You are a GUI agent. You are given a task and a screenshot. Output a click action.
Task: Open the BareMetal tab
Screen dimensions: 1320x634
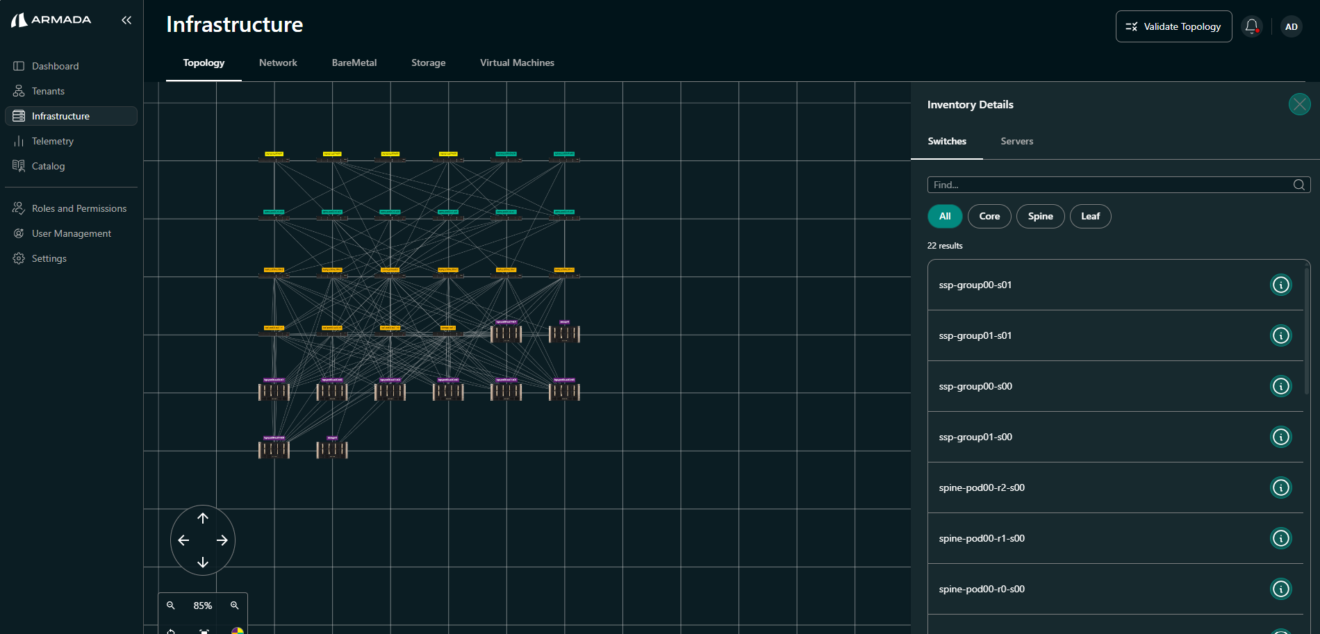tap(354, 62)
